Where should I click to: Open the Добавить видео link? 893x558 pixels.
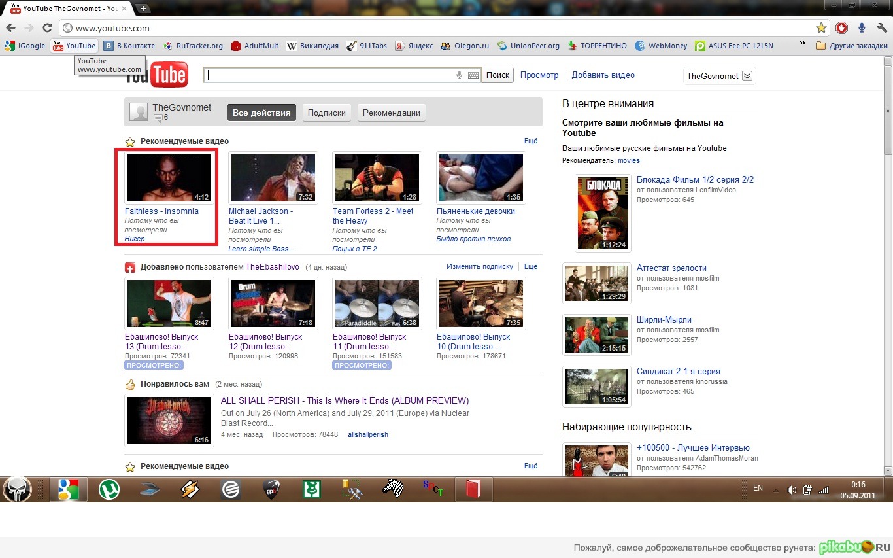coord(603,75)
